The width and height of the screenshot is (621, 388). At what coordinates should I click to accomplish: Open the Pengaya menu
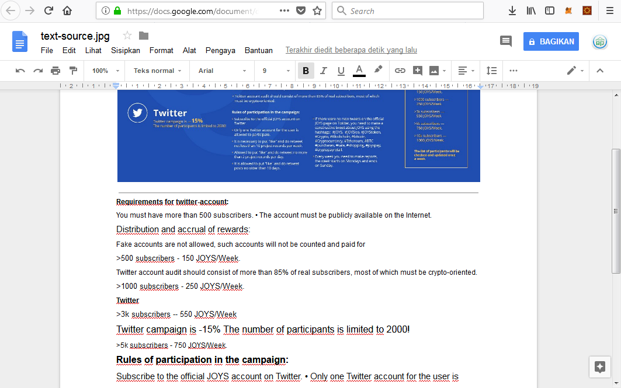[x=220, y=50]
